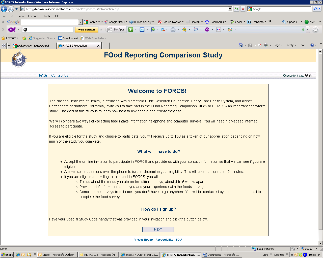Click the Quick Tabs grid icon
This screenshot has height=258, width=323.
coord(4,46)
